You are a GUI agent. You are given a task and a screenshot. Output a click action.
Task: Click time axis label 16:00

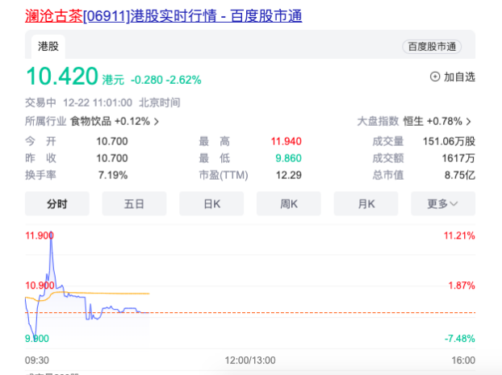(463, 360)
